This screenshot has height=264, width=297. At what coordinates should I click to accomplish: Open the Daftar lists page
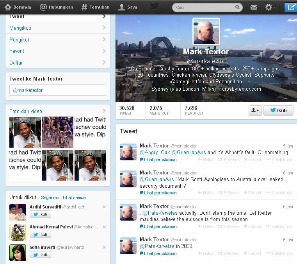(58, 63)
